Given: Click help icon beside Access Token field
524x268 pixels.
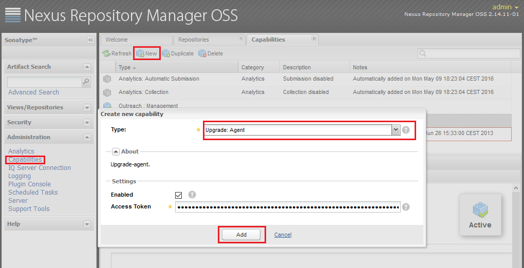Looking at the screenshot, I should [x=406, y=207].
